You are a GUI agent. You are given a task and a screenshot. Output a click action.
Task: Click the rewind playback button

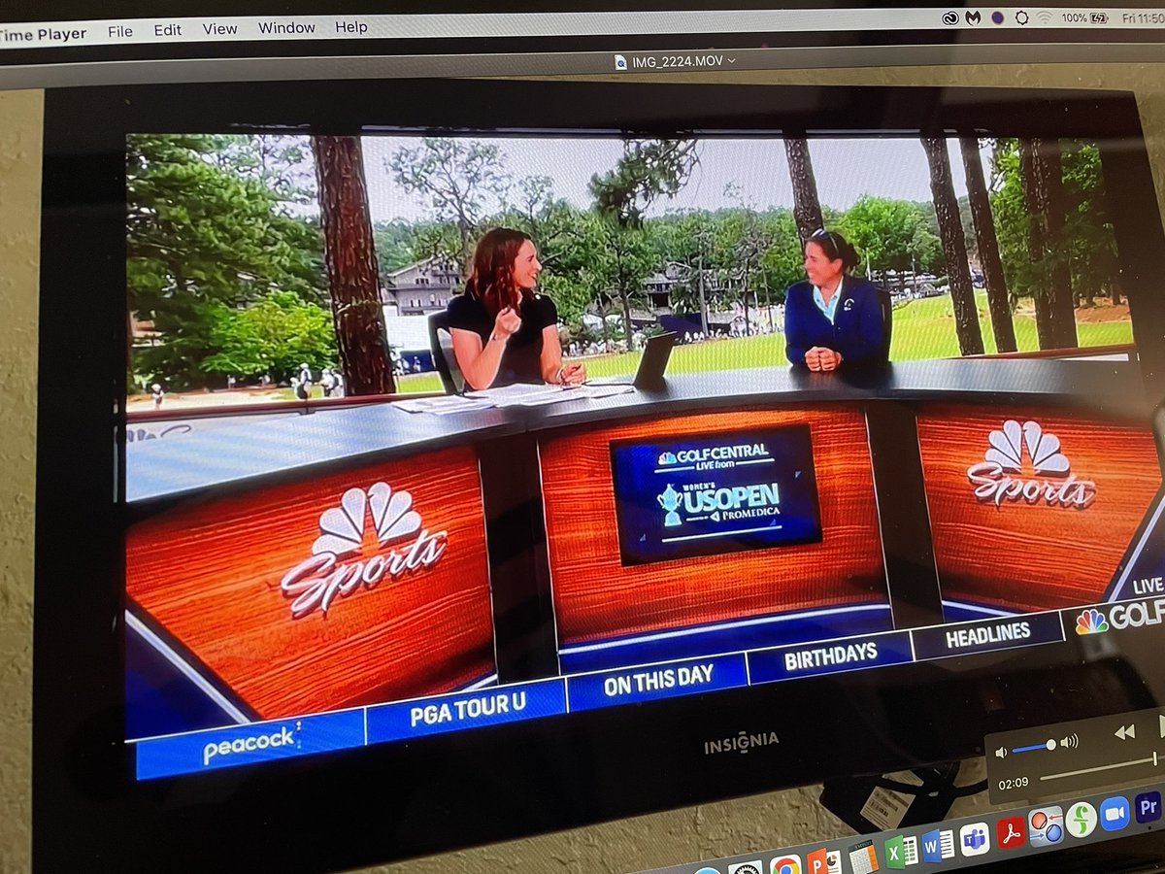[x=1124, y=732]
